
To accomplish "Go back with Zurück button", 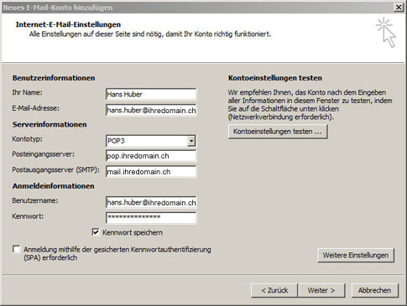I will pyautogui.click(x=274, y=291).
